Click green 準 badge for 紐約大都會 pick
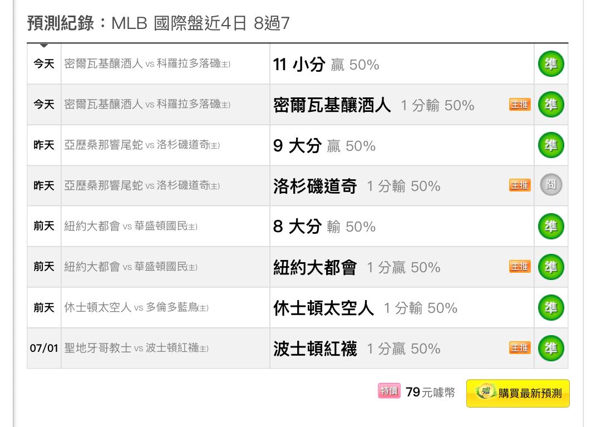The image size is (591, 427). click(x=551, y=267)
